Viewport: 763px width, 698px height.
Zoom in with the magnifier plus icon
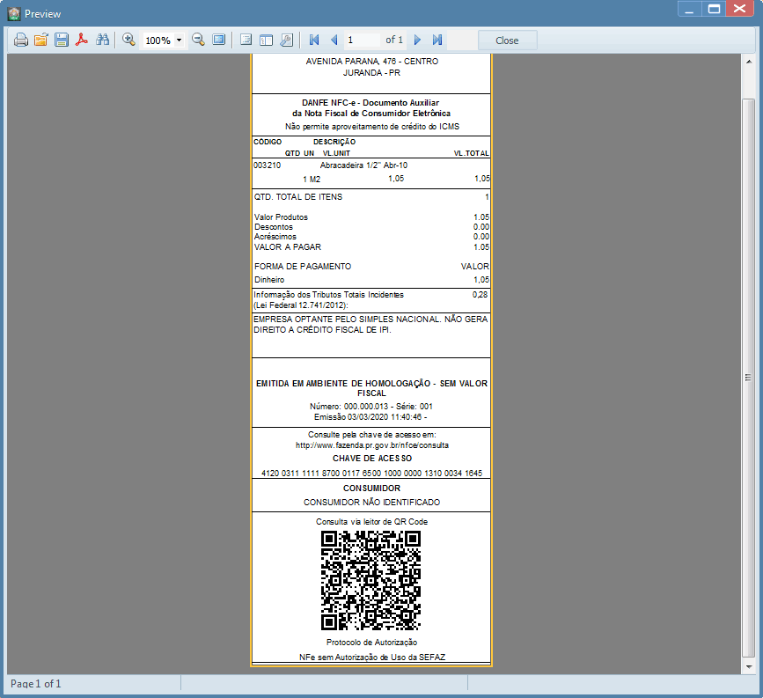pos(128,40)
